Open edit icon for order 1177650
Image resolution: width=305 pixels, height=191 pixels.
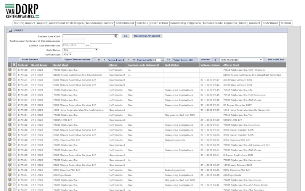point(10,130)
